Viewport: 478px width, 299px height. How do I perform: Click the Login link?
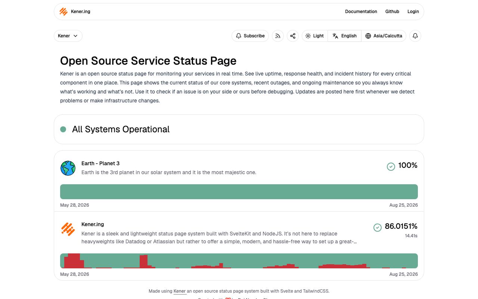413,12
